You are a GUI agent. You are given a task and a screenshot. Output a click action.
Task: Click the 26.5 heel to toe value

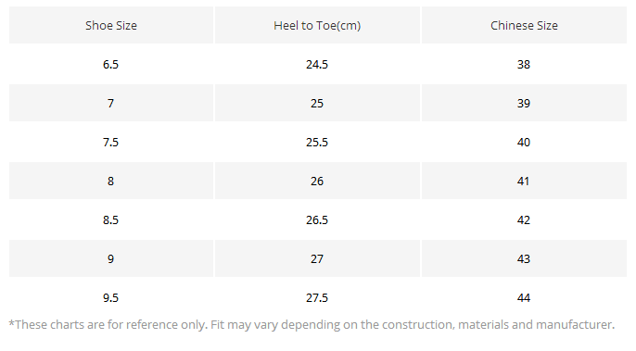(317, 219)
